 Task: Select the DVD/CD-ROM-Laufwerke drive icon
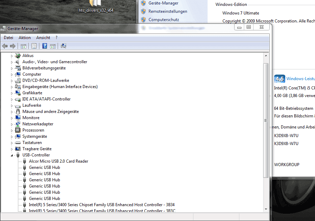[18, 80]
